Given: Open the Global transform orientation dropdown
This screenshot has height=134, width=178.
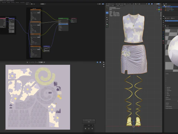Looking at the screenshot, I should 129,4.
